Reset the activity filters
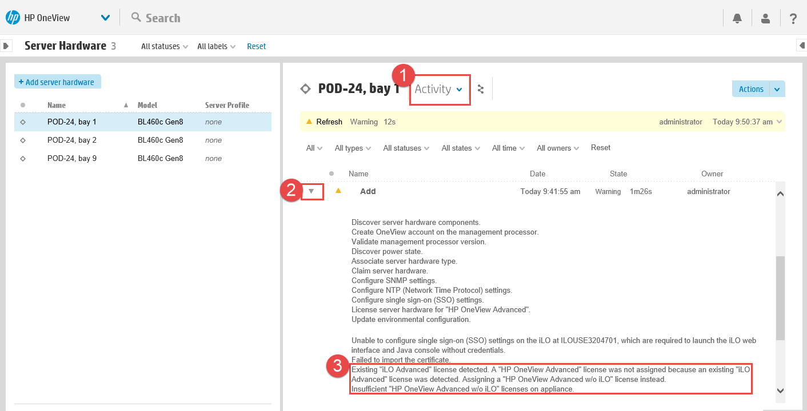 pyautogui.click(x=601, y=148)
